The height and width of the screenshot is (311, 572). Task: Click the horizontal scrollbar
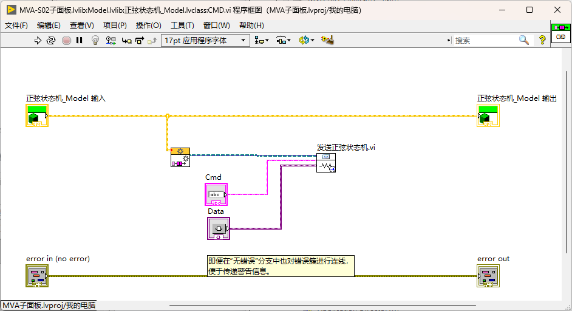coord(322,305)
